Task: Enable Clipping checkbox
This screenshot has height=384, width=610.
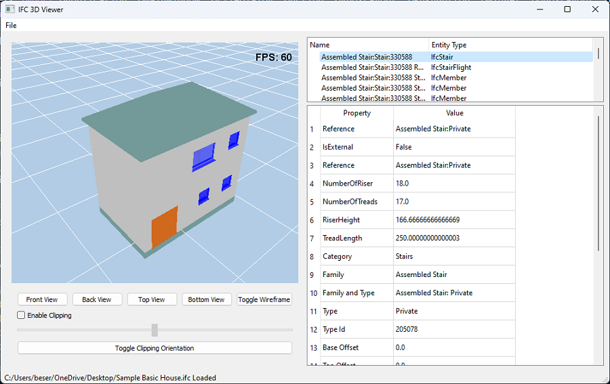Action: point(22,316)
